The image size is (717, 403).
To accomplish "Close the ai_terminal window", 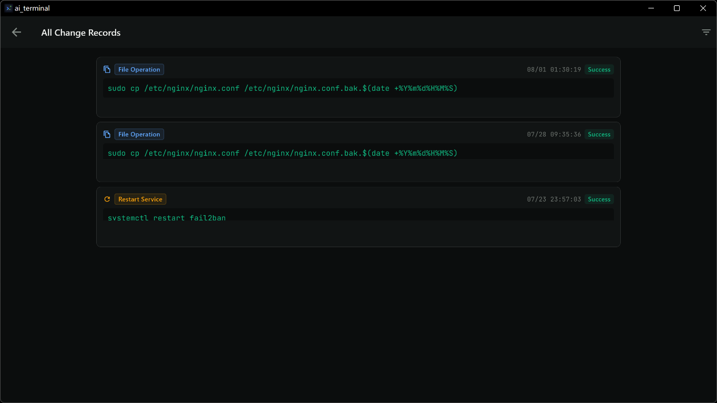I will point(703,8).
